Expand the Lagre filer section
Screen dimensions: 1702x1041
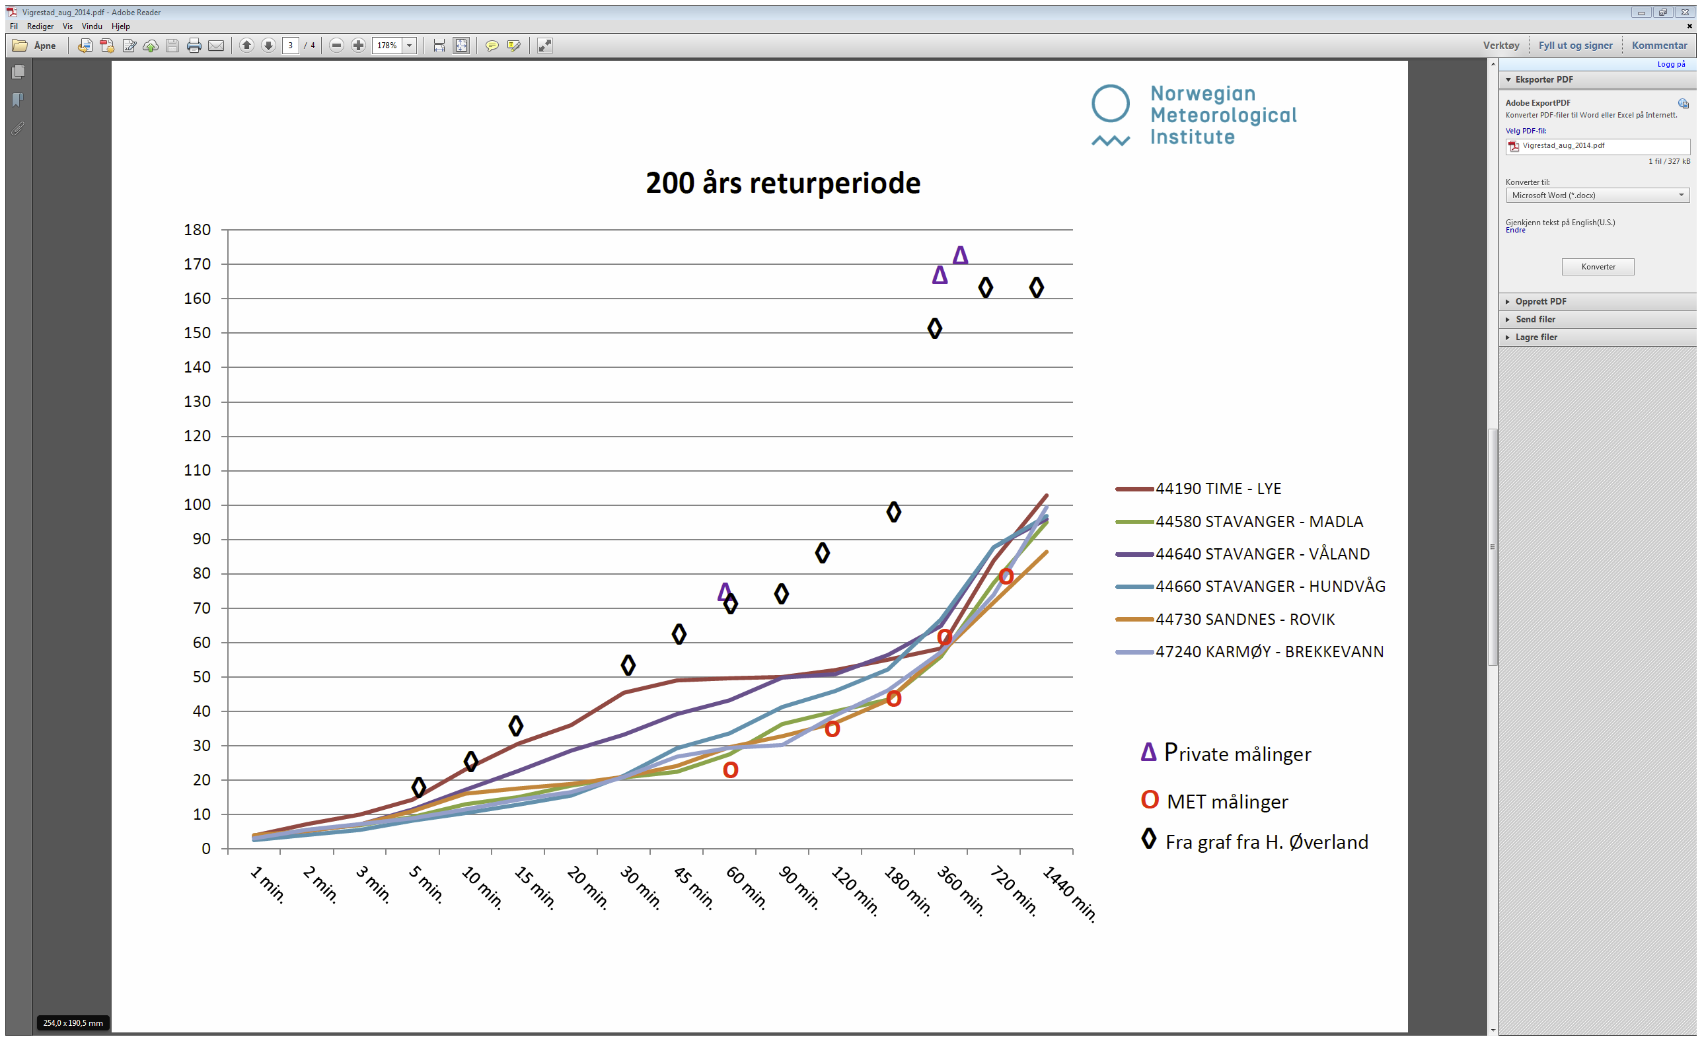click(x=1597, y=337)
